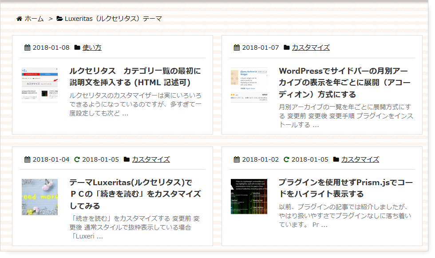Screen dimensions: 435x258
Task: Open the ホーム breadcrumb link
Action: point(34,19)
